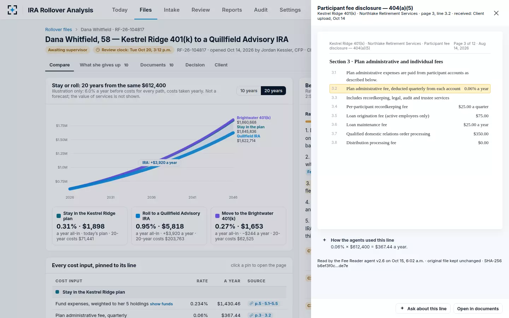Go to the Intake navigation item
509x318 pixels.
[171, 10]
